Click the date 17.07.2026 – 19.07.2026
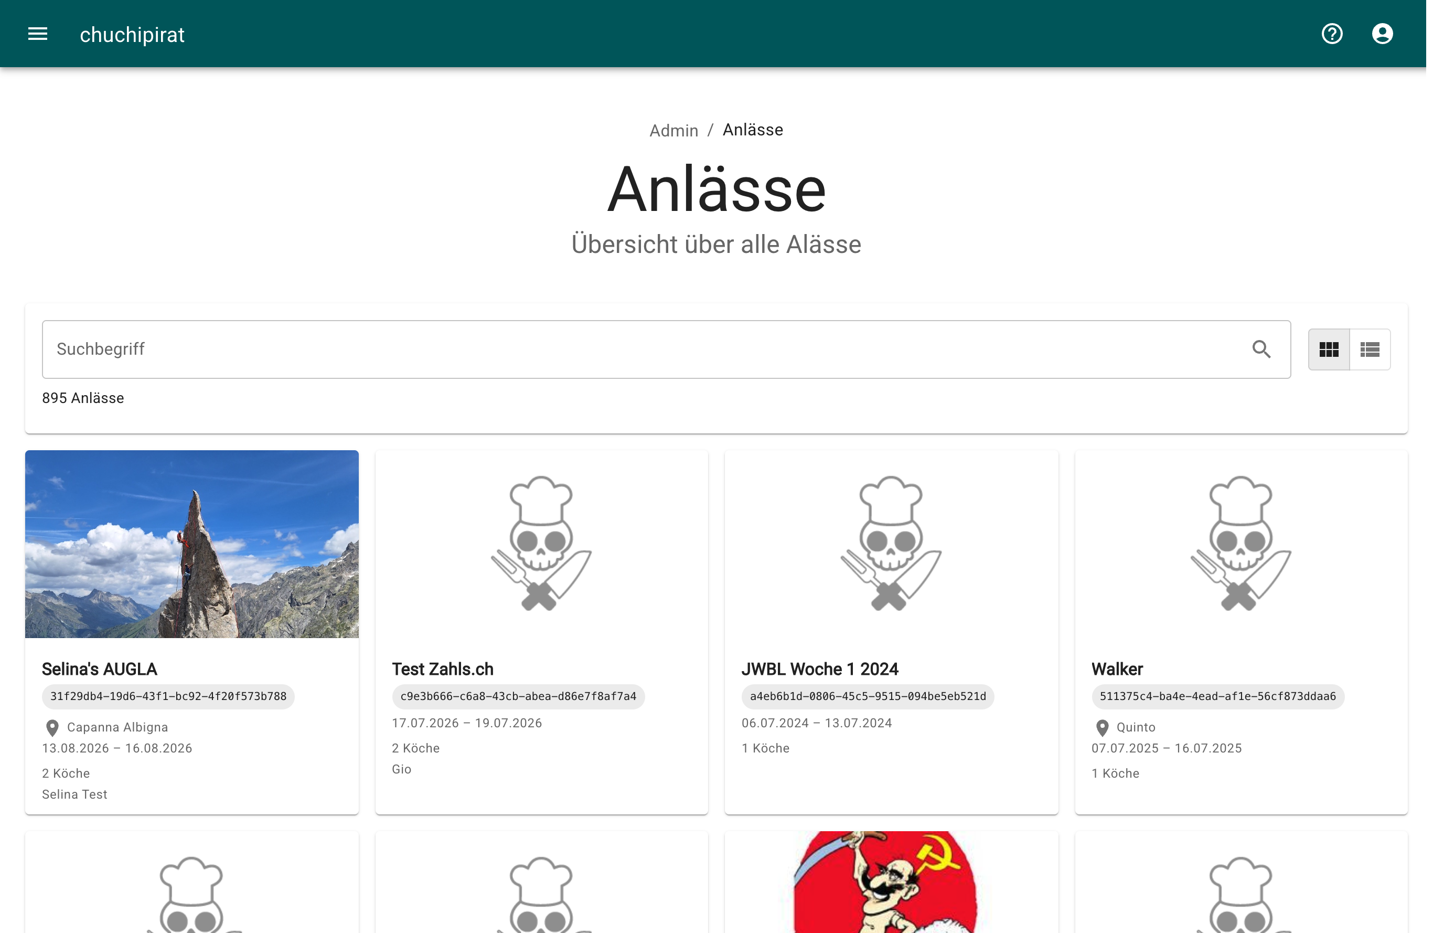The width and height of the screenshot is (1433, 933). click(x=467, y=723)
